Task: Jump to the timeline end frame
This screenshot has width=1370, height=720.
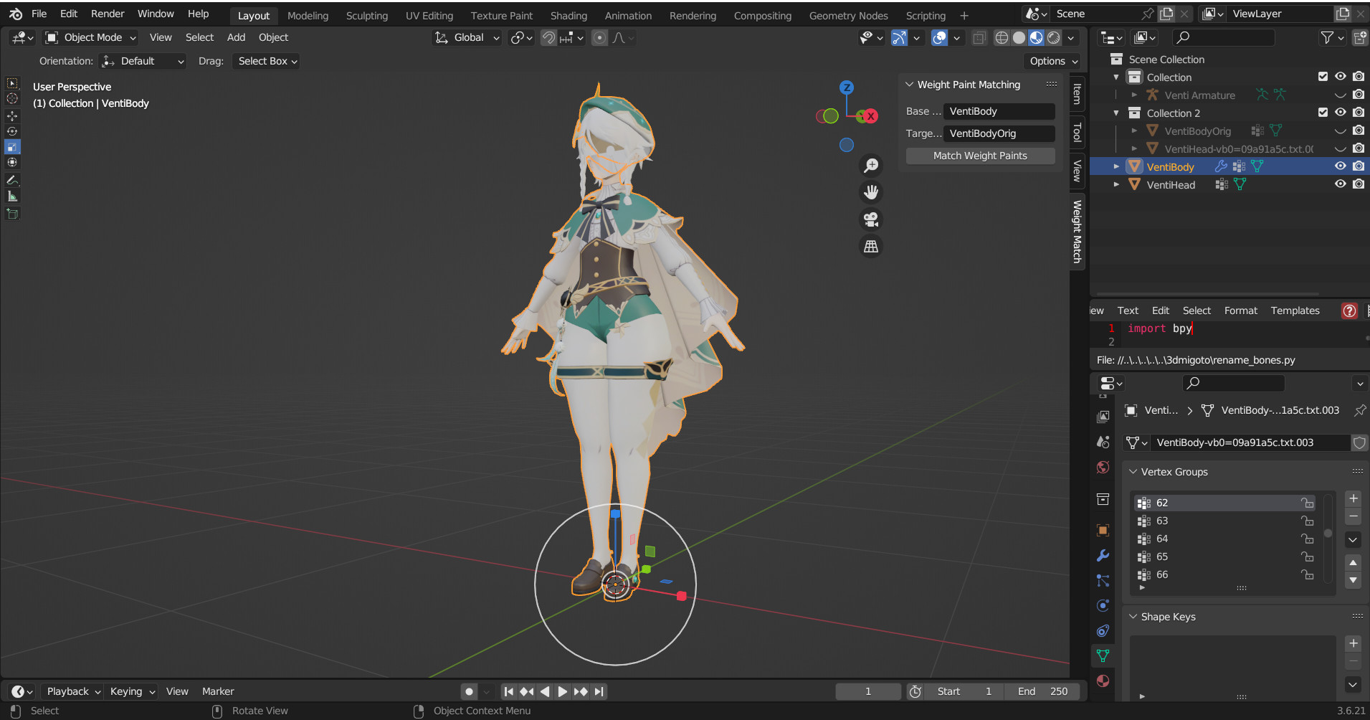Action: 599,691
